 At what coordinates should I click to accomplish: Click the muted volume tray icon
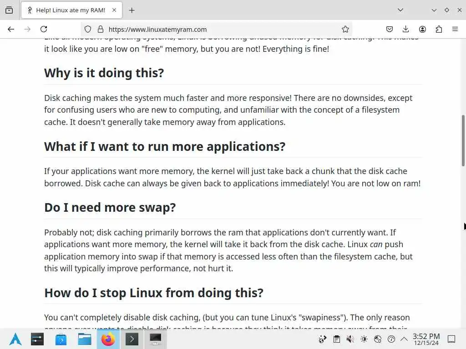coord(350,339)
